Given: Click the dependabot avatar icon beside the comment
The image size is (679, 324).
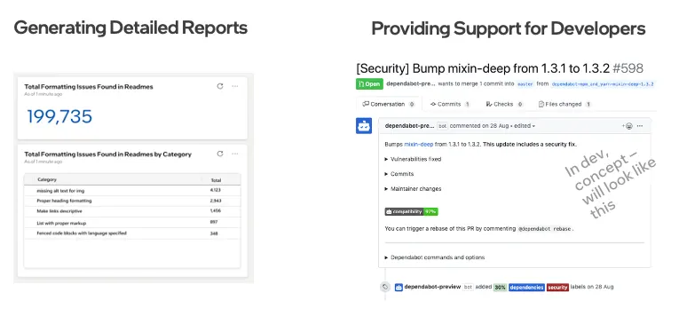Looking at the screenshot, I should pyautogui.click(x=364, y=126).
